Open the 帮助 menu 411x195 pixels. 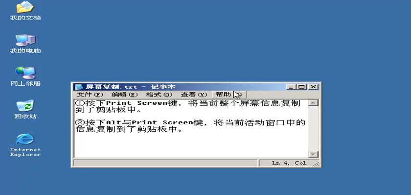pyautogui.click(x=229, y=95)
